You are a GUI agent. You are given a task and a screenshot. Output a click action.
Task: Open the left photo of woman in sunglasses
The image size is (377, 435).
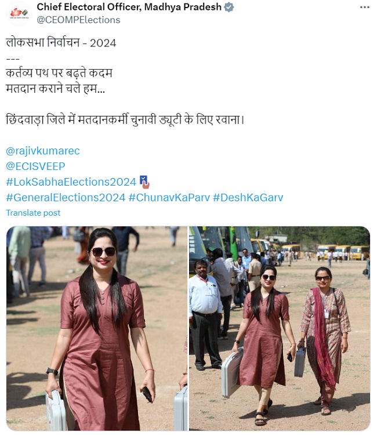point(97,328)
